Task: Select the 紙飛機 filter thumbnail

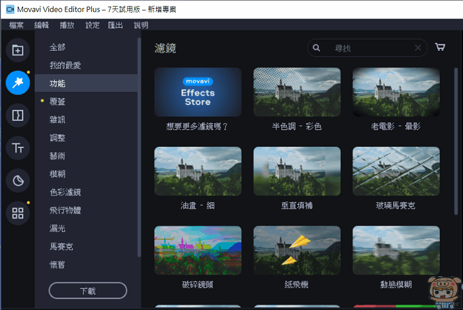Action: pyautogui.click(x=297, y=251)
